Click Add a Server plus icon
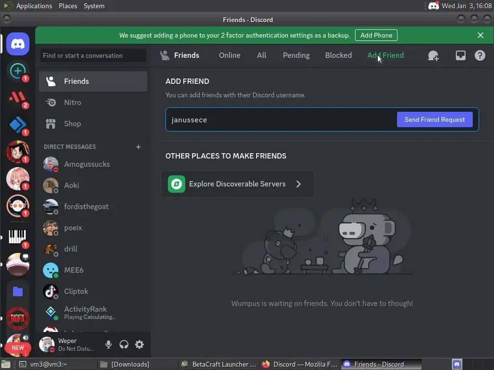Screen dimensions: 494x370 pyautogui.click(x=18, y=71)
